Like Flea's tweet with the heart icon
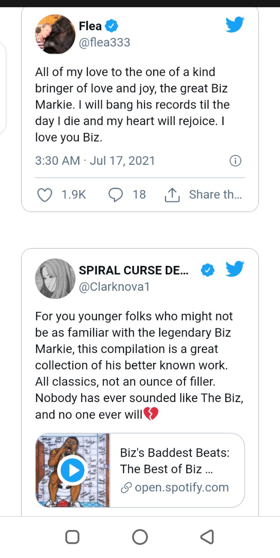The height and width of the screenshot is (558, 280). point(44,195)
